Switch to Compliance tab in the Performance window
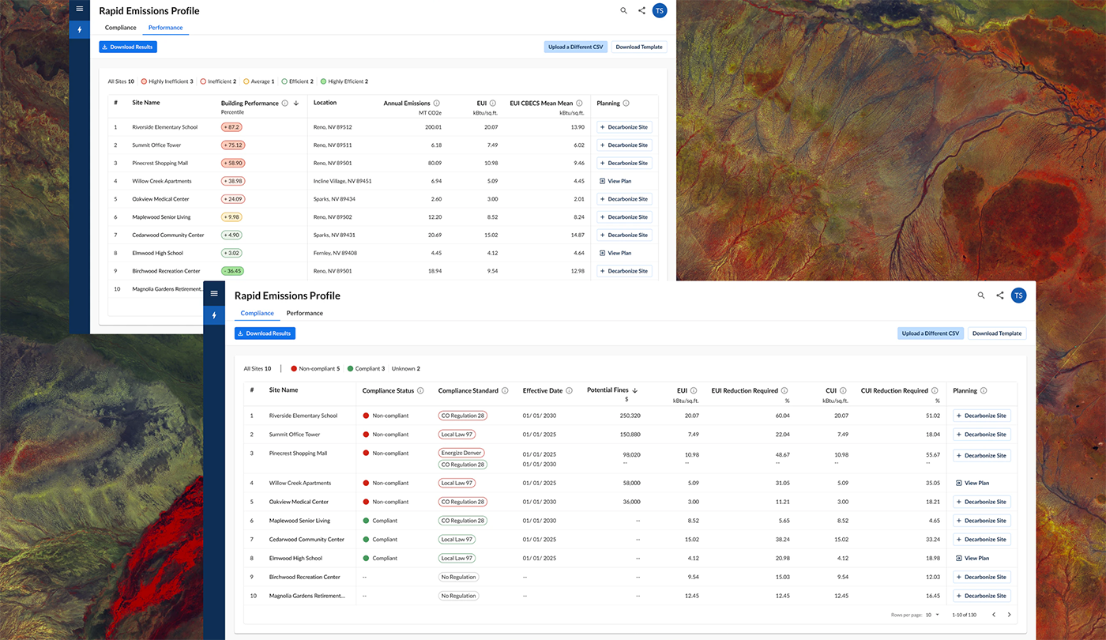 (121, 28)
